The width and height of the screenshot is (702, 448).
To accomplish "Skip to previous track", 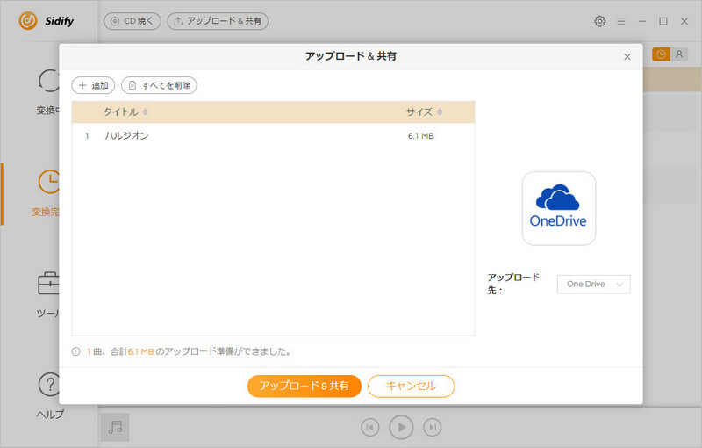I will tap(369, 428).
